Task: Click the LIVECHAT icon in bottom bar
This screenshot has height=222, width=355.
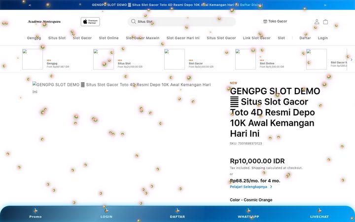Action: (319, 211)
